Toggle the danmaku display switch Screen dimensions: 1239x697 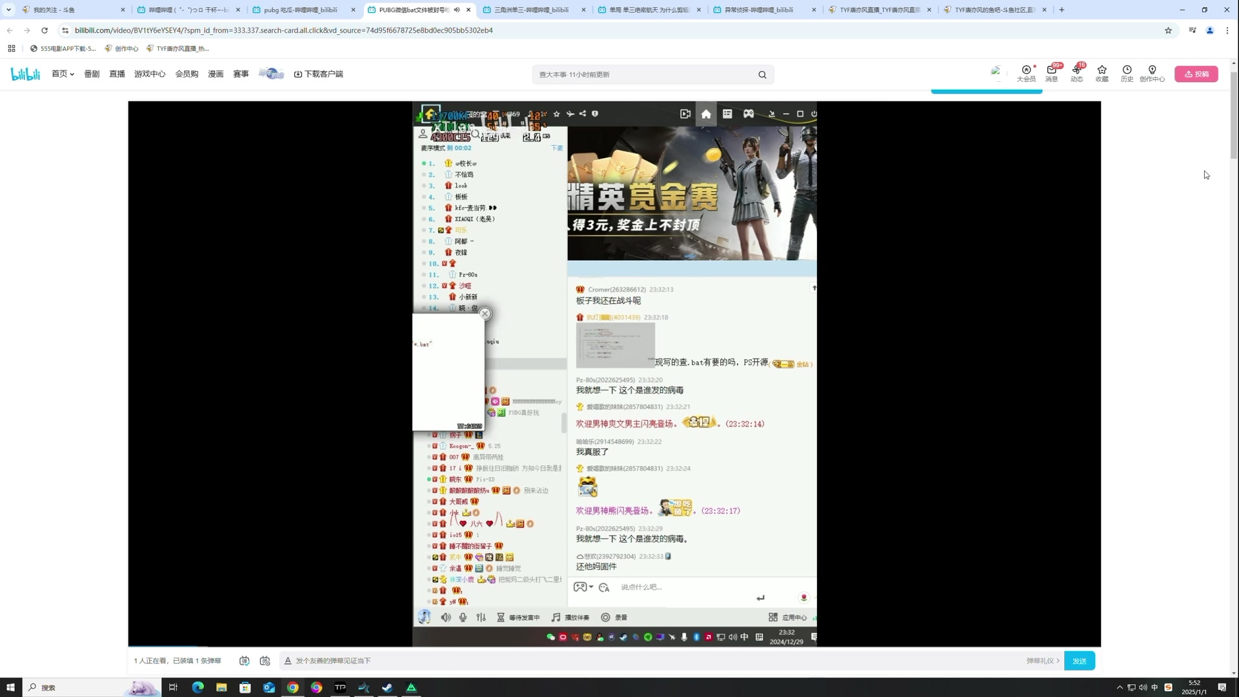coord(244,661)
